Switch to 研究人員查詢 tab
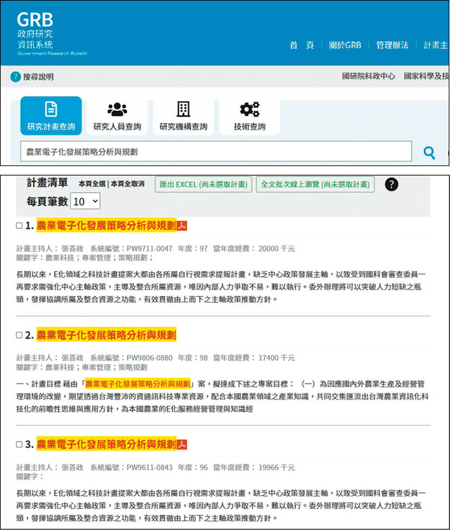Screen dimensions: 450x530 pyautogui.click(x=117, y=116)
